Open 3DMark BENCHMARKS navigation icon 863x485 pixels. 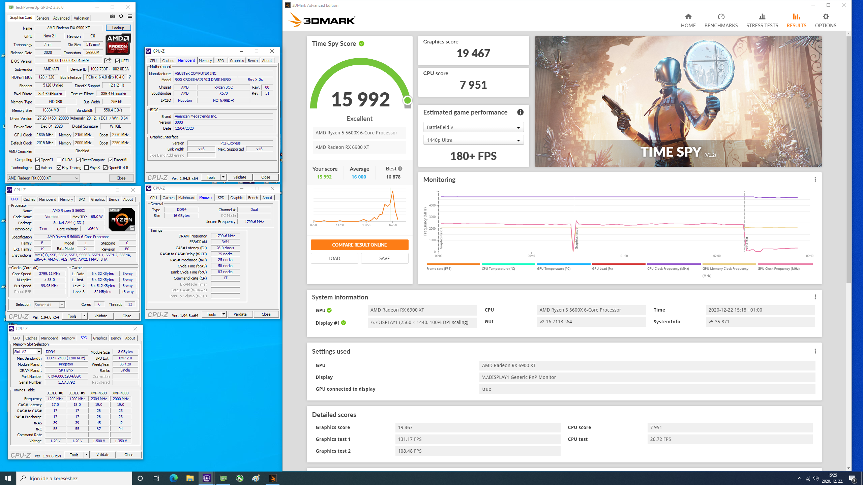721,21
